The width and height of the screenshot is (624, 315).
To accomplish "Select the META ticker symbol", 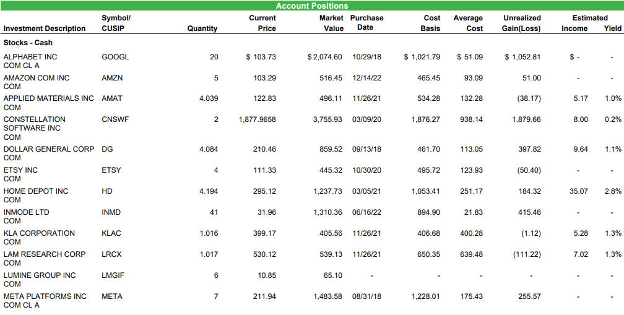I will click(112, 296).
